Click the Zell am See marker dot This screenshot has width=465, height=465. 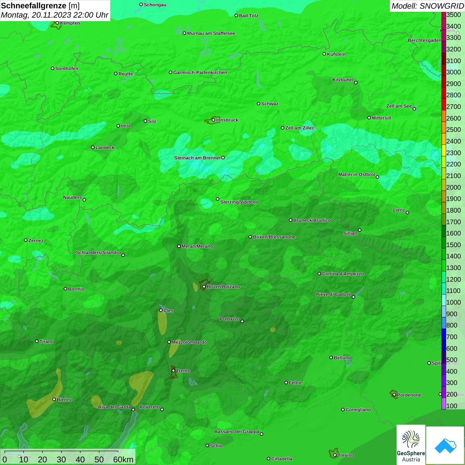point(414,109)
